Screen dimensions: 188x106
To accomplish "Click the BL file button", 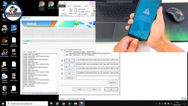I will point(70,61).
